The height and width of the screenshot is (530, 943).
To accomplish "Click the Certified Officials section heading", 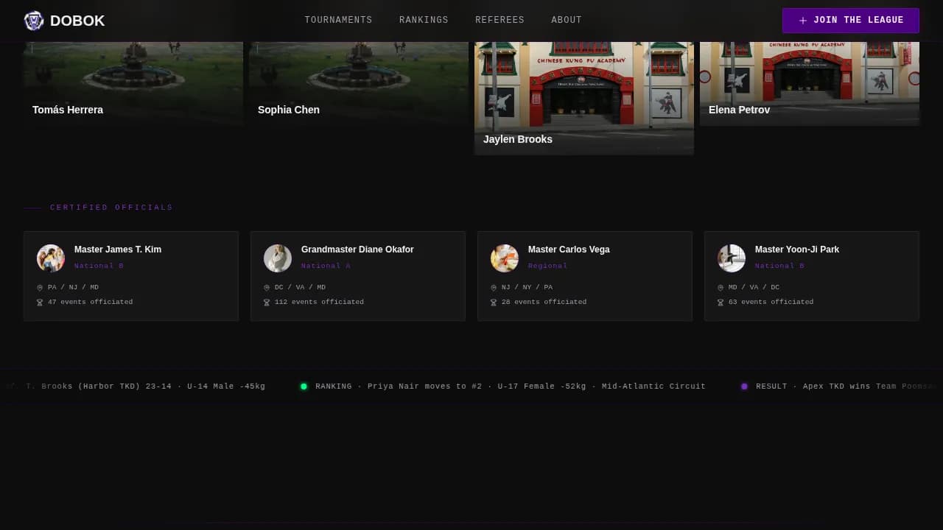I will point(111,208).
